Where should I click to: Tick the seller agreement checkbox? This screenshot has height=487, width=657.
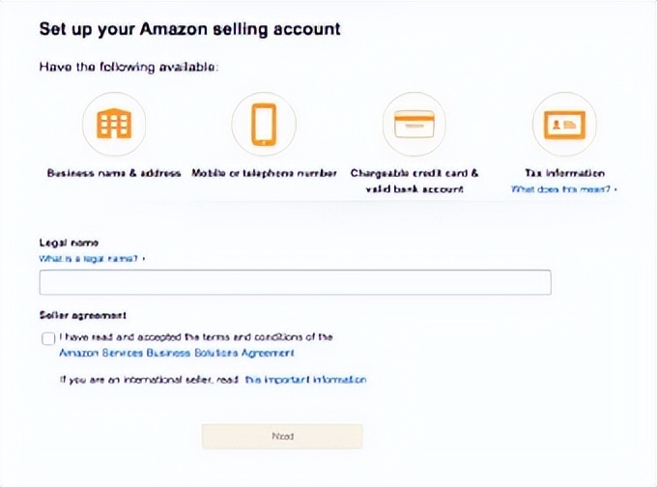48,338
